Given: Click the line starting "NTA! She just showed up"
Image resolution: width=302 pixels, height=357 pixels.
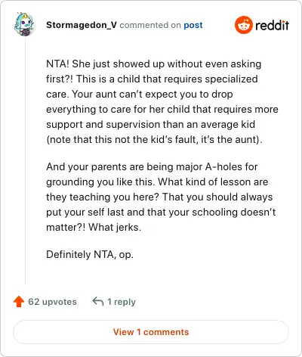Looking at the screenshot, I should click(x=154, y=64).
